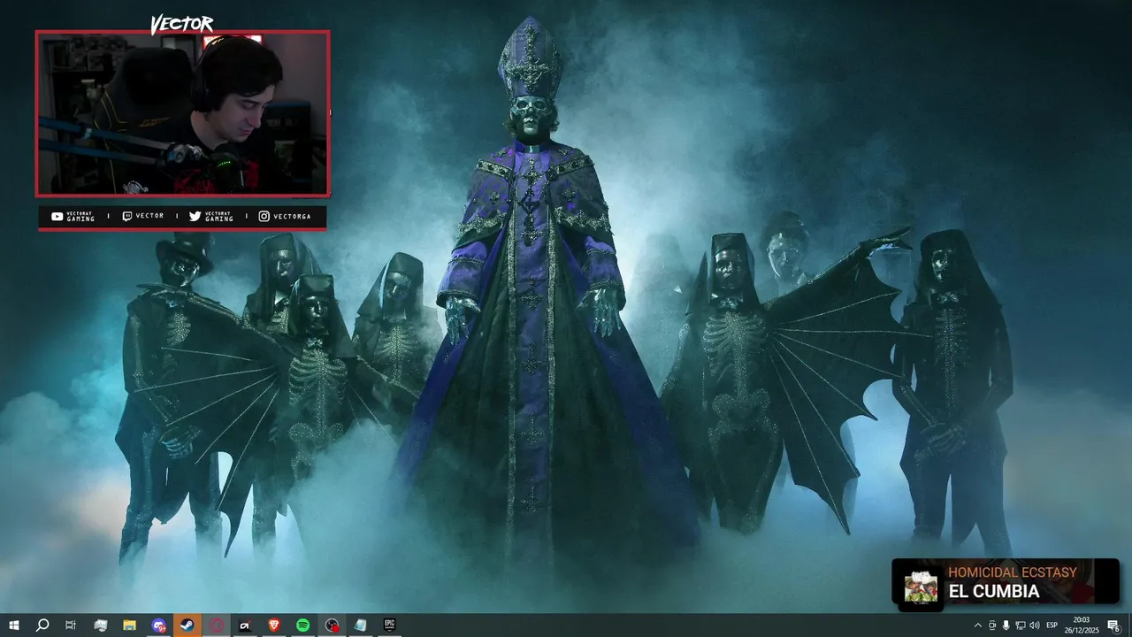Viewport: 1132px width, 637px height.
Task: Open the Epic Games Launcher
Action: point(389,625)
